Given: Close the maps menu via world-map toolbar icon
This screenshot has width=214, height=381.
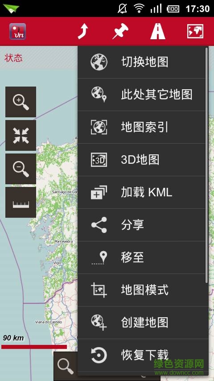Looking at the screenshot, I should 195,31.
